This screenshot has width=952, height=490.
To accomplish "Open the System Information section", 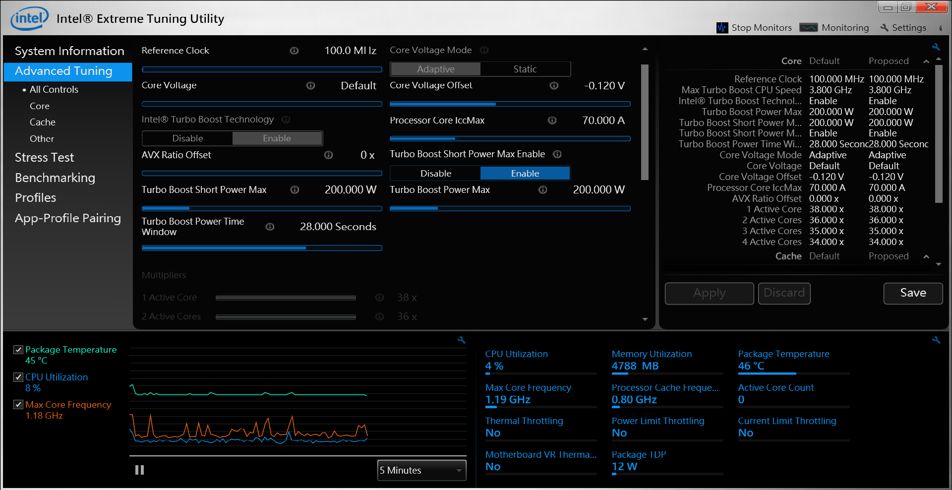I will pos(69,51).
